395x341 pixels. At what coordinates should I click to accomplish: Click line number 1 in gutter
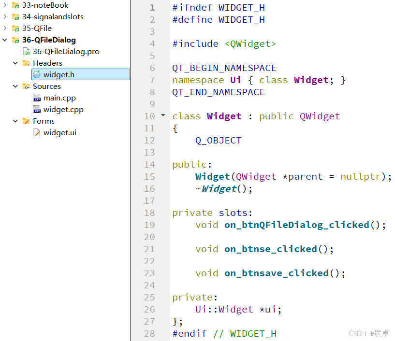click(152, 8)
